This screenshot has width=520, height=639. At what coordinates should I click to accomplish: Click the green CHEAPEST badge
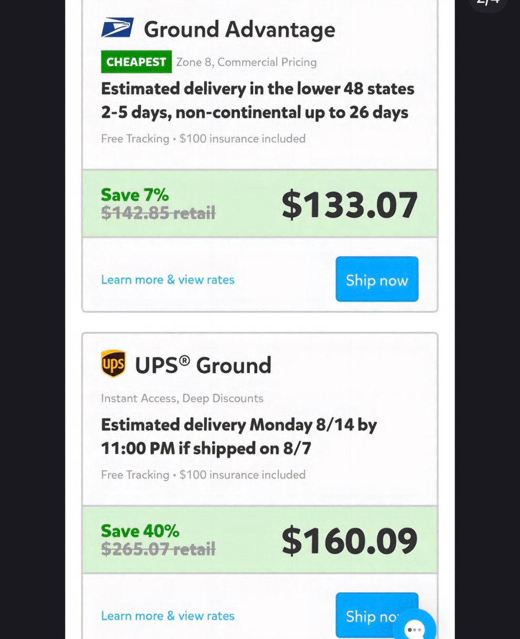click(136, 62)
